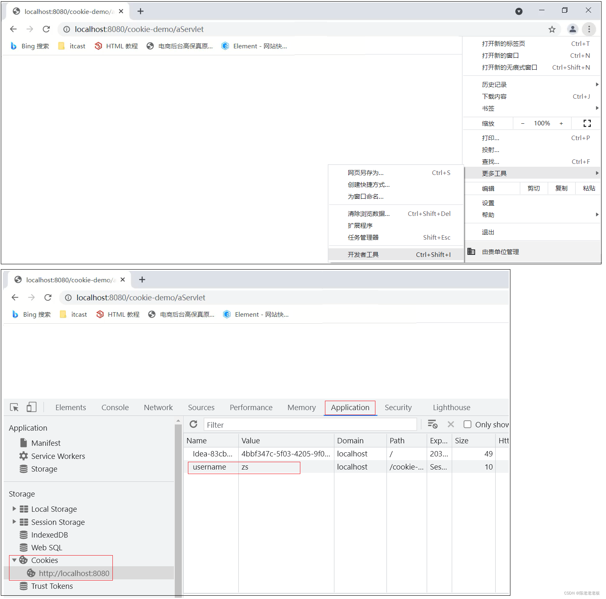
Task: Select the username cookie row
Action: (346, 467)
